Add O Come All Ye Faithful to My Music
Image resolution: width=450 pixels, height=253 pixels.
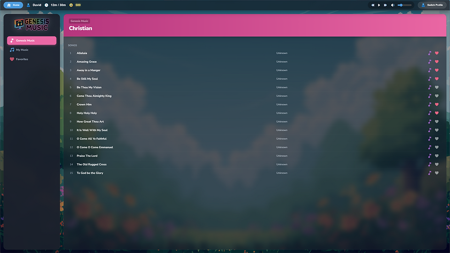430,139
